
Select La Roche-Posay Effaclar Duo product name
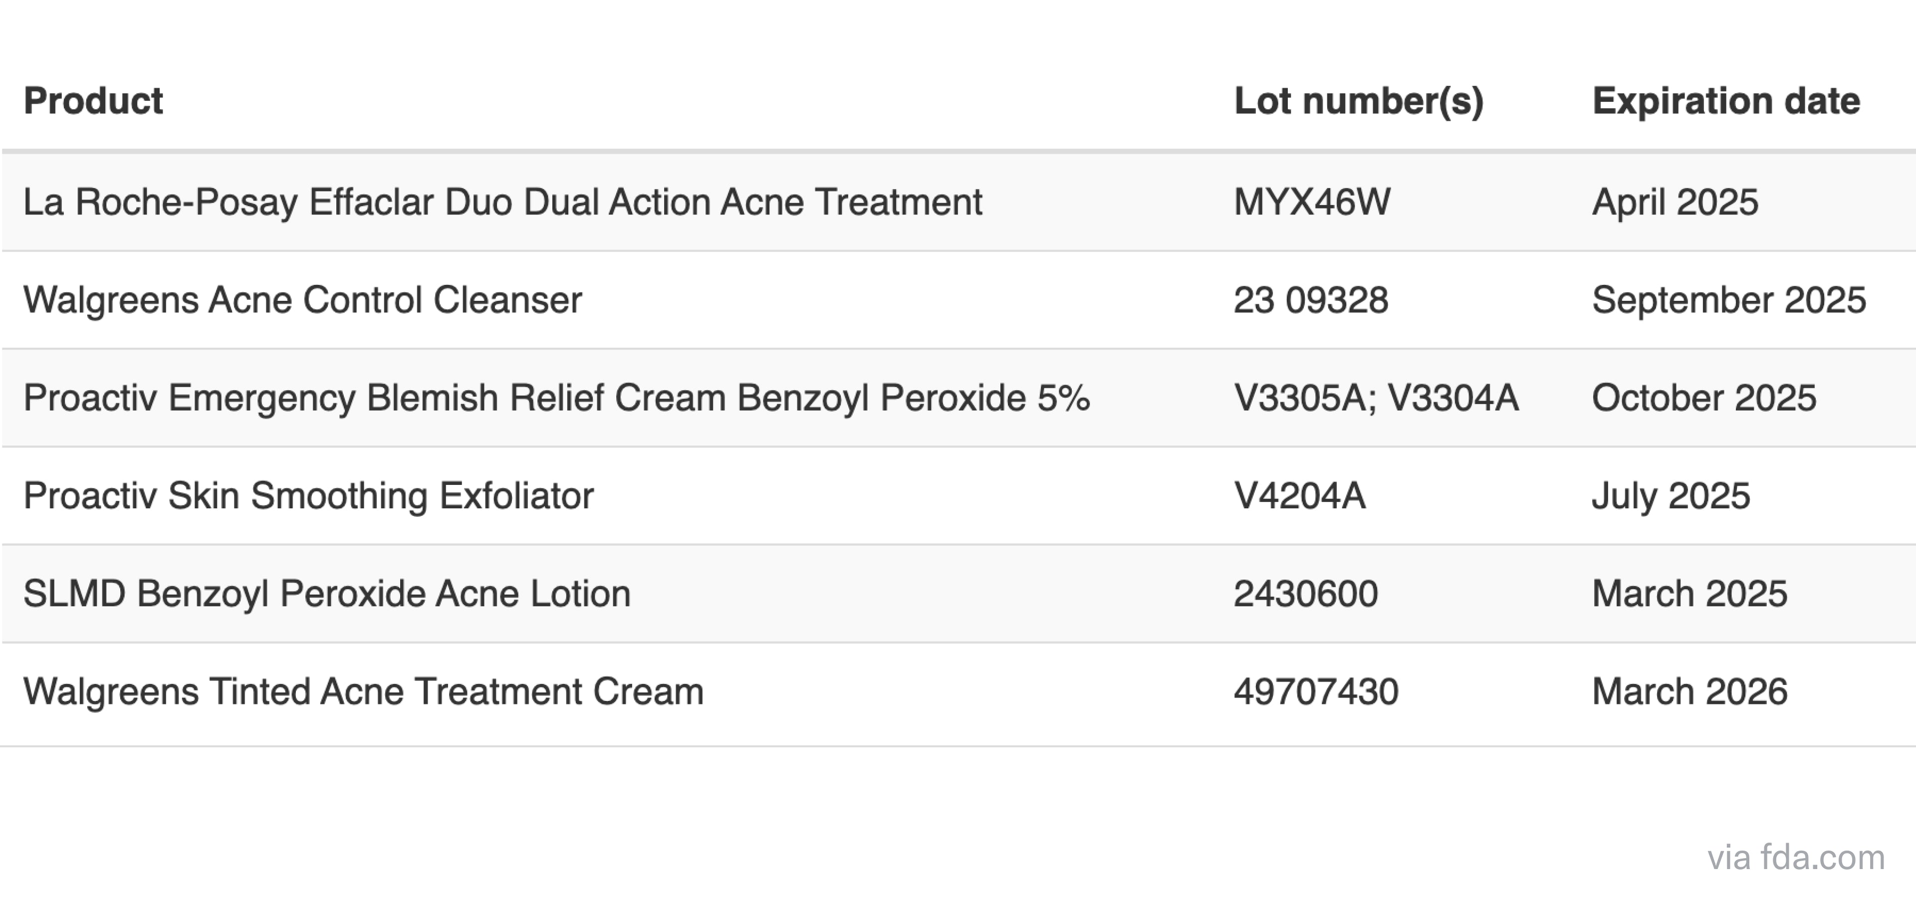click(502, 202)
